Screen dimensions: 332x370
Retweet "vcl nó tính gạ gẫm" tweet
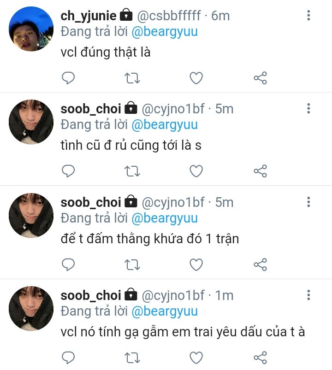(x=132, y=358)
